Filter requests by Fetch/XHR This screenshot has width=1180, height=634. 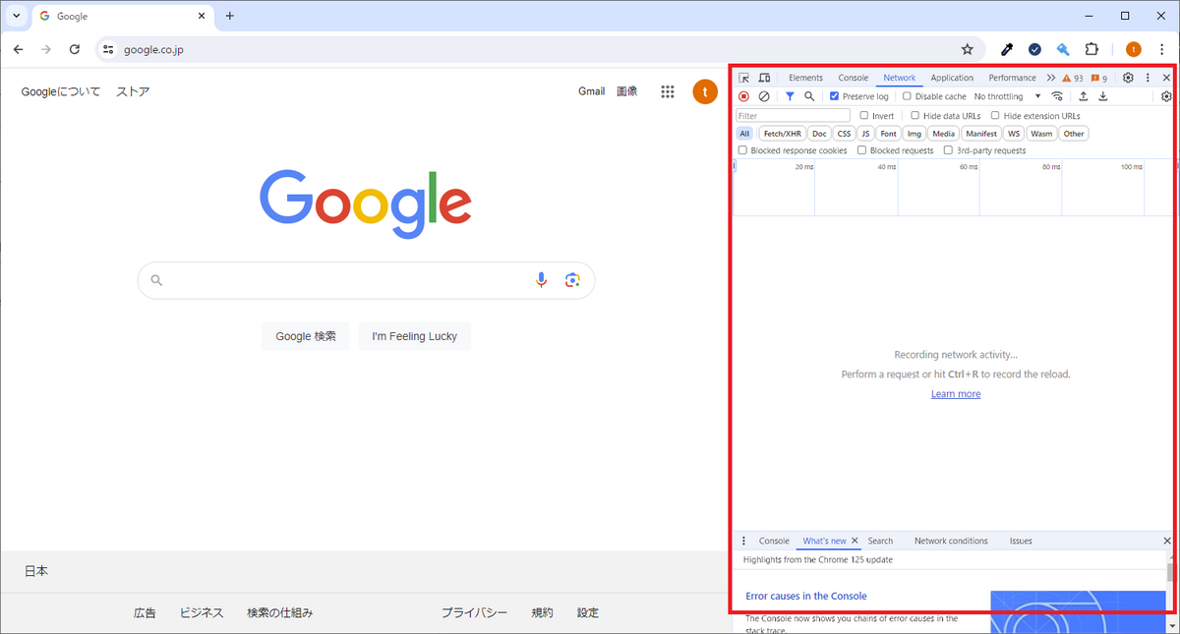[x=782, y=134]
